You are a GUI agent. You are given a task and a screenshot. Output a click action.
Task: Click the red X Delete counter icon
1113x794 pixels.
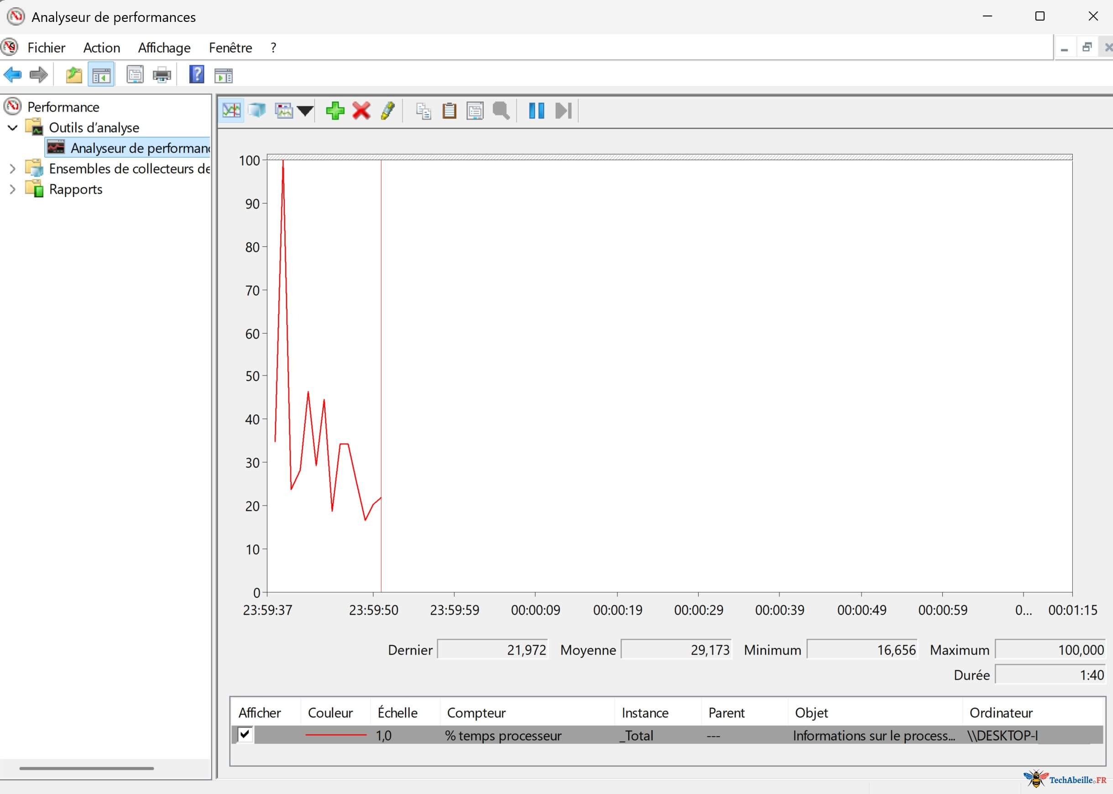tap(361, 110)
